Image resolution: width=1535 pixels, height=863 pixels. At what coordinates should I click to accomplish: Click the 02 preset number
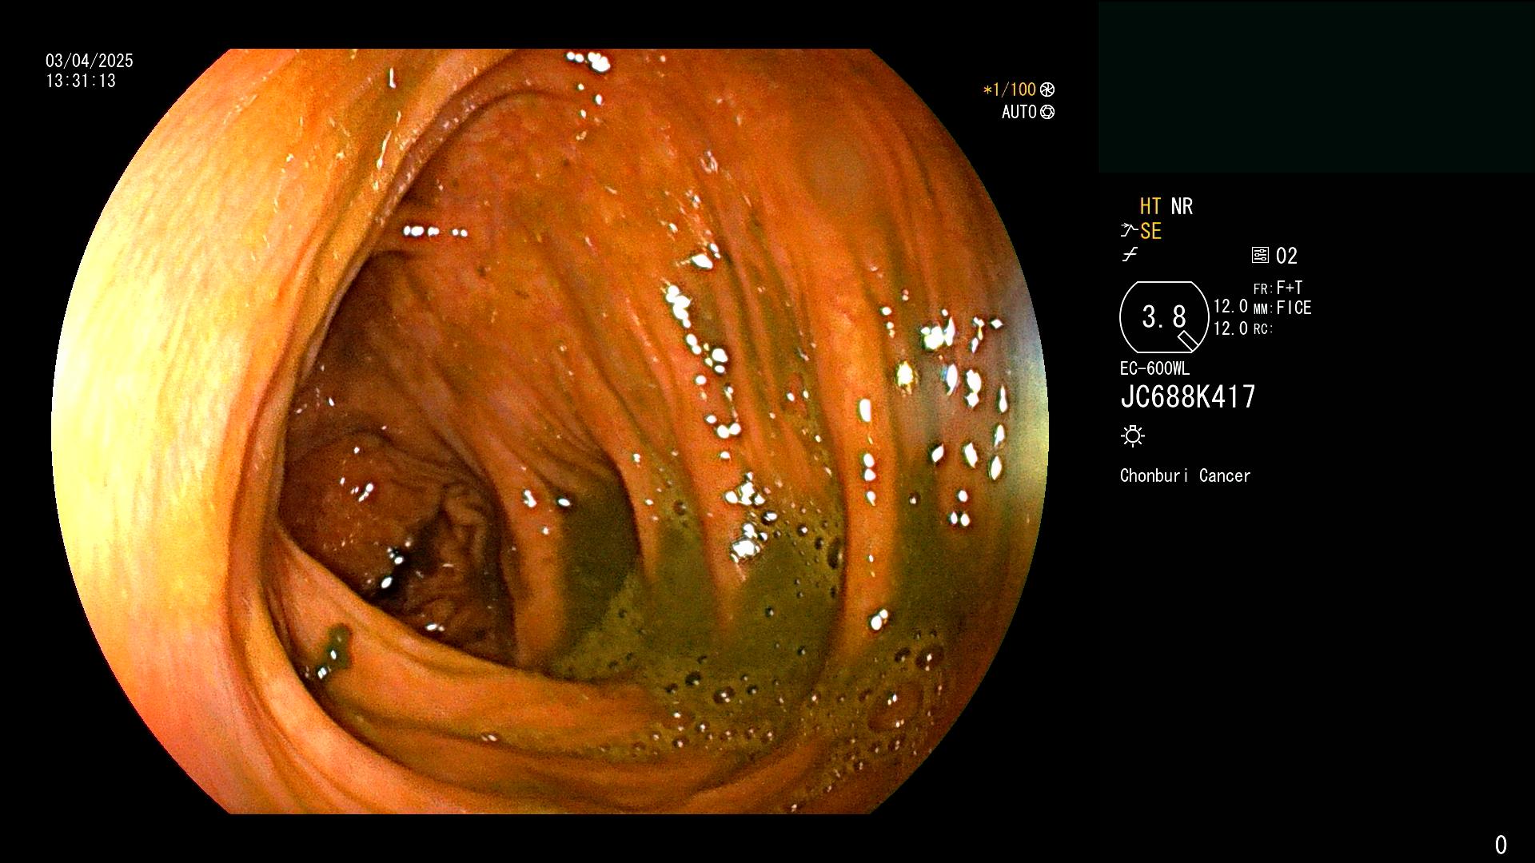(1286, 256)
